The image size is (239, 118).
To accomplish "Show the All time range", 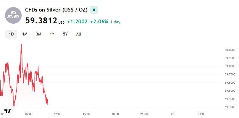I will click(78, 34).
